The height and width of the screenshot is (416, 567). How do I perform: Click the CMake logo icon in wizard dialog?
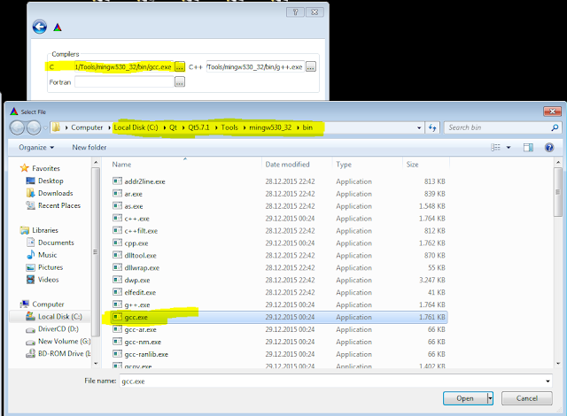58,27
